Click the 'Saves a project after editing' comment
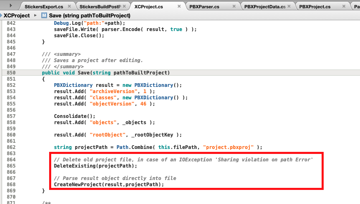The height and width of the screenshot is (204, 360). pos(92,60)
